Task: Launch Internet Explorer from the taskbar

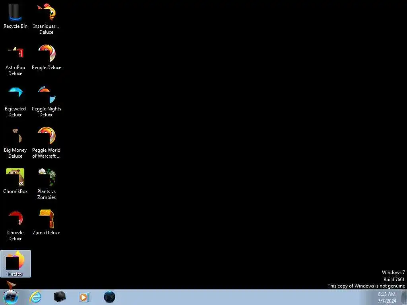Action: click(35, 297)
